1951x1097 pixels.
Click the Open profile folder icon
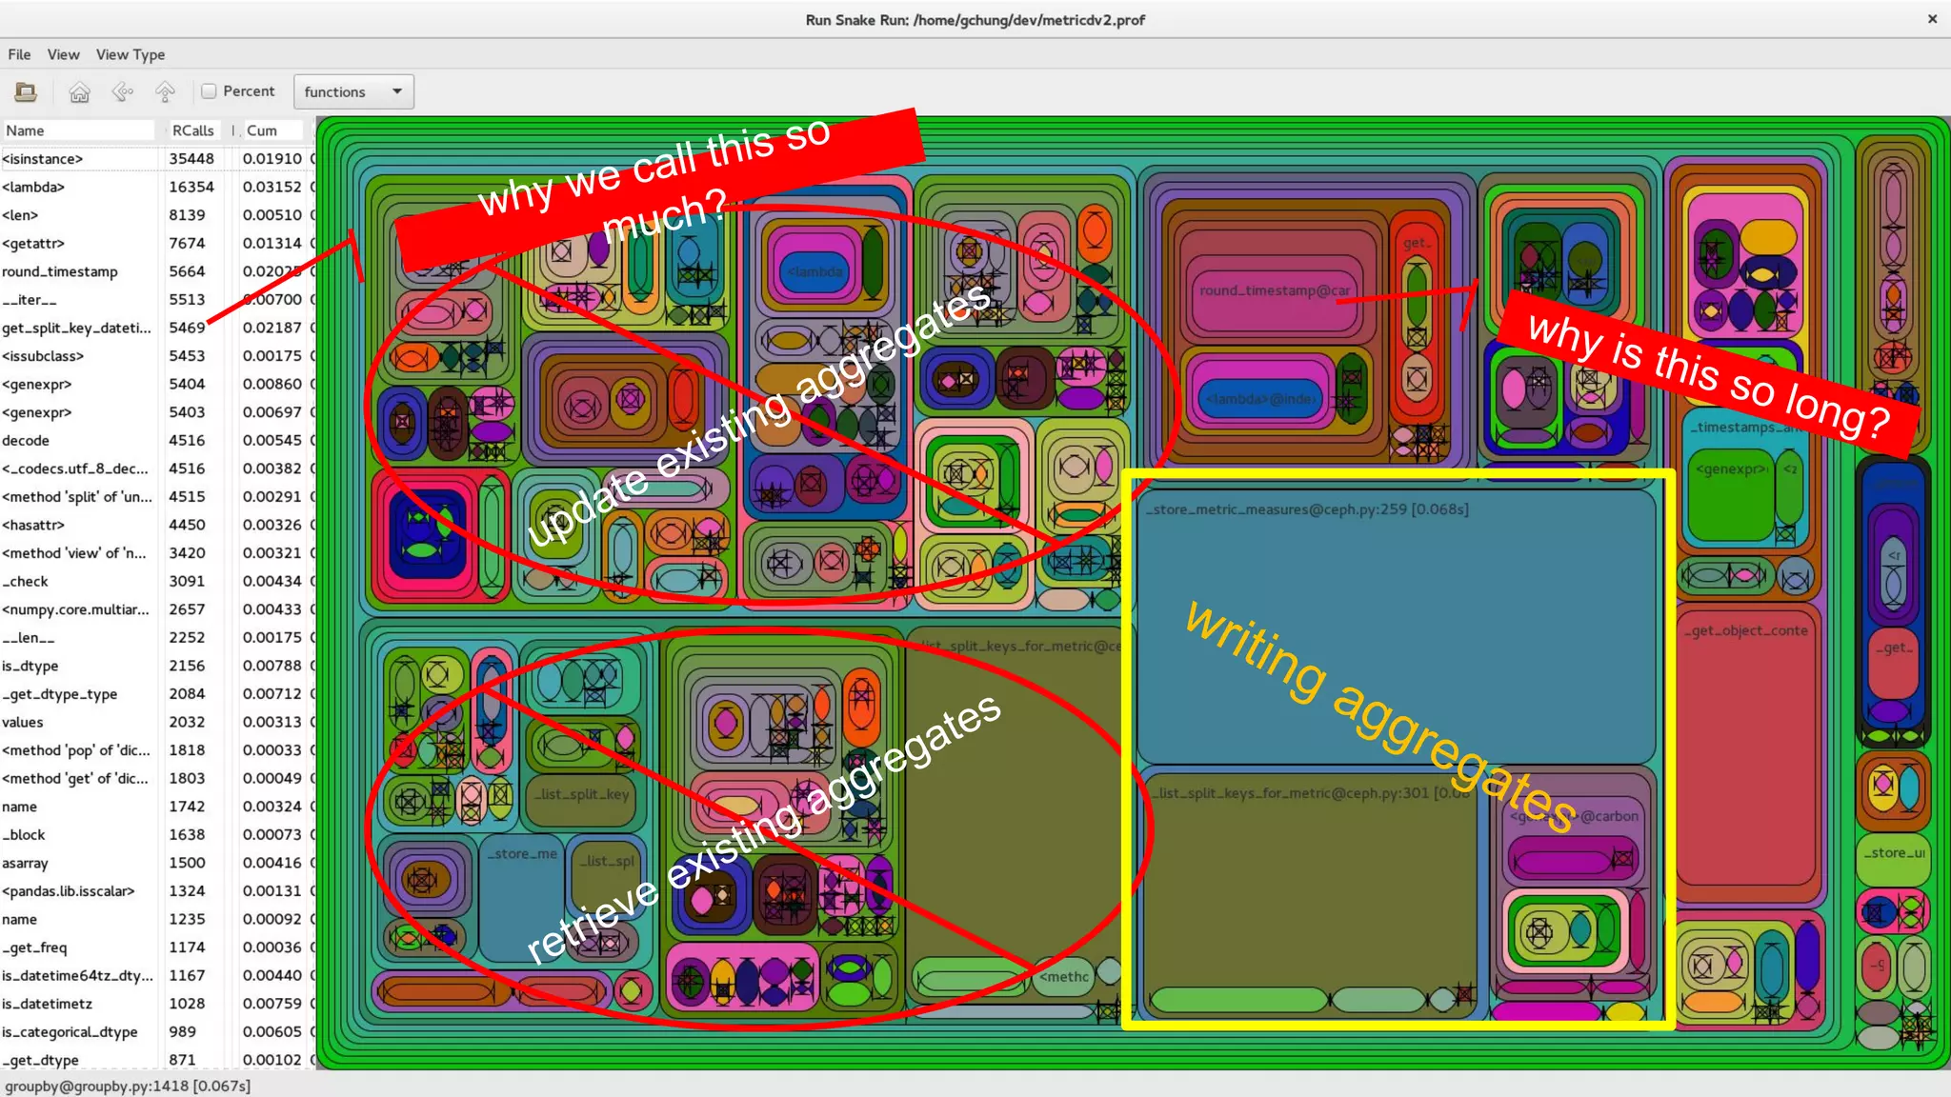pyautogui.click(x=26, y=91)
